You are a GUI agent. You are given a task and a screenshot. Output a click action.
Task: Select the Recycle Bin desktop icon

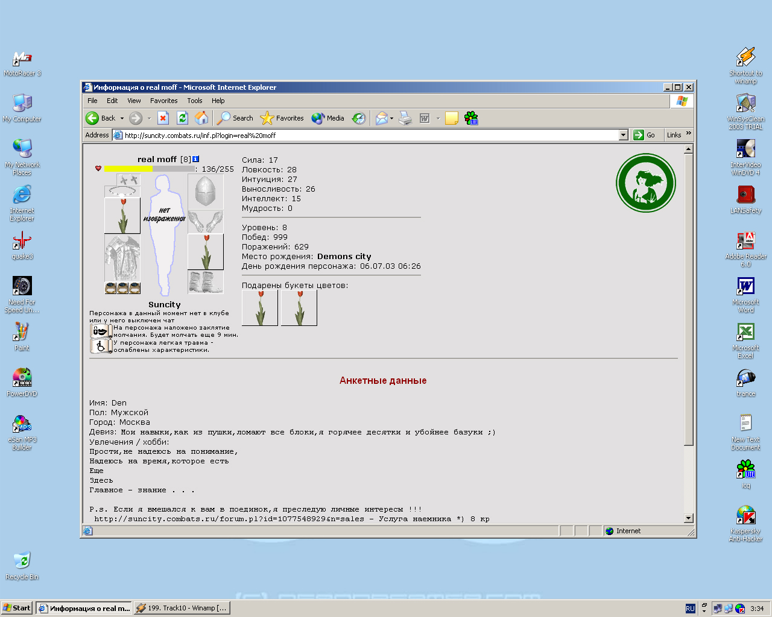tap(22, 565)
